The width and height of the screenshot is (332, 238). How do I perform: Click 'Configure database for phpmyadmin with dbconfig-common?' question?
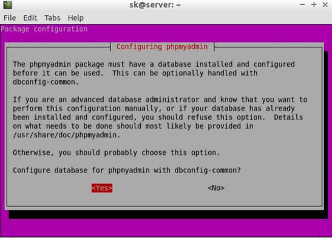tap(127, 170)
